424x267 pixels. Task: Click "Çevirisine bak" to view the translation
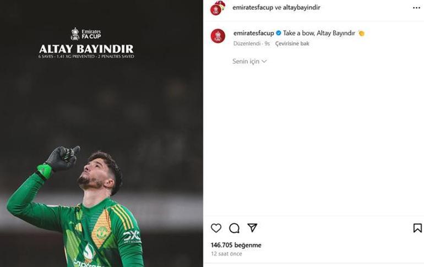coord(292,43)
